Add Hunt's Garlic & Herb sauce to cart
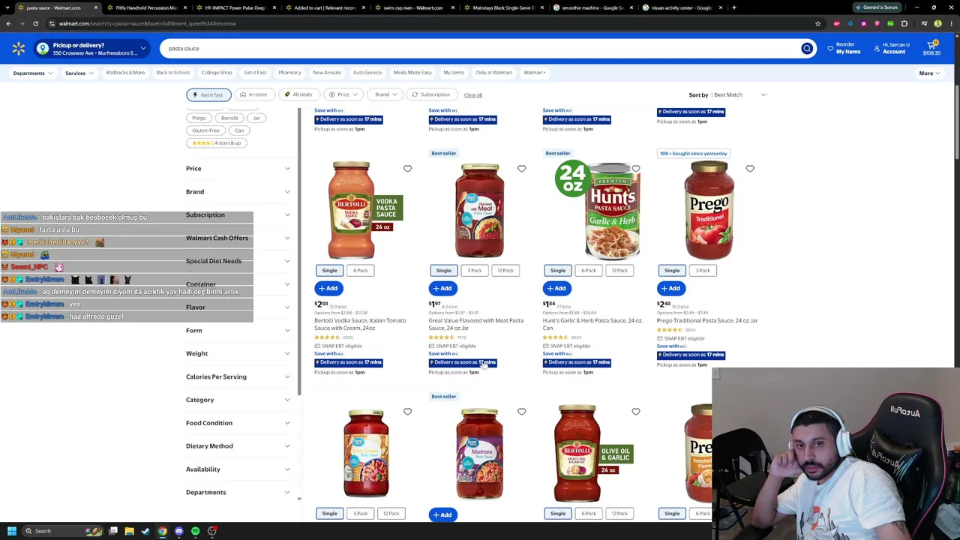 coord(556,289)
